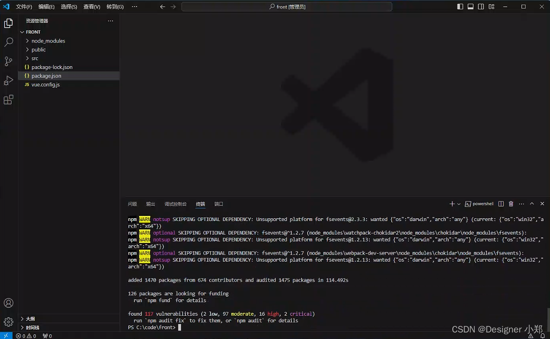Screen dimensions: 550x339
Task: Open explorer panel more actions ellipsis
Action: pos(111,21)
